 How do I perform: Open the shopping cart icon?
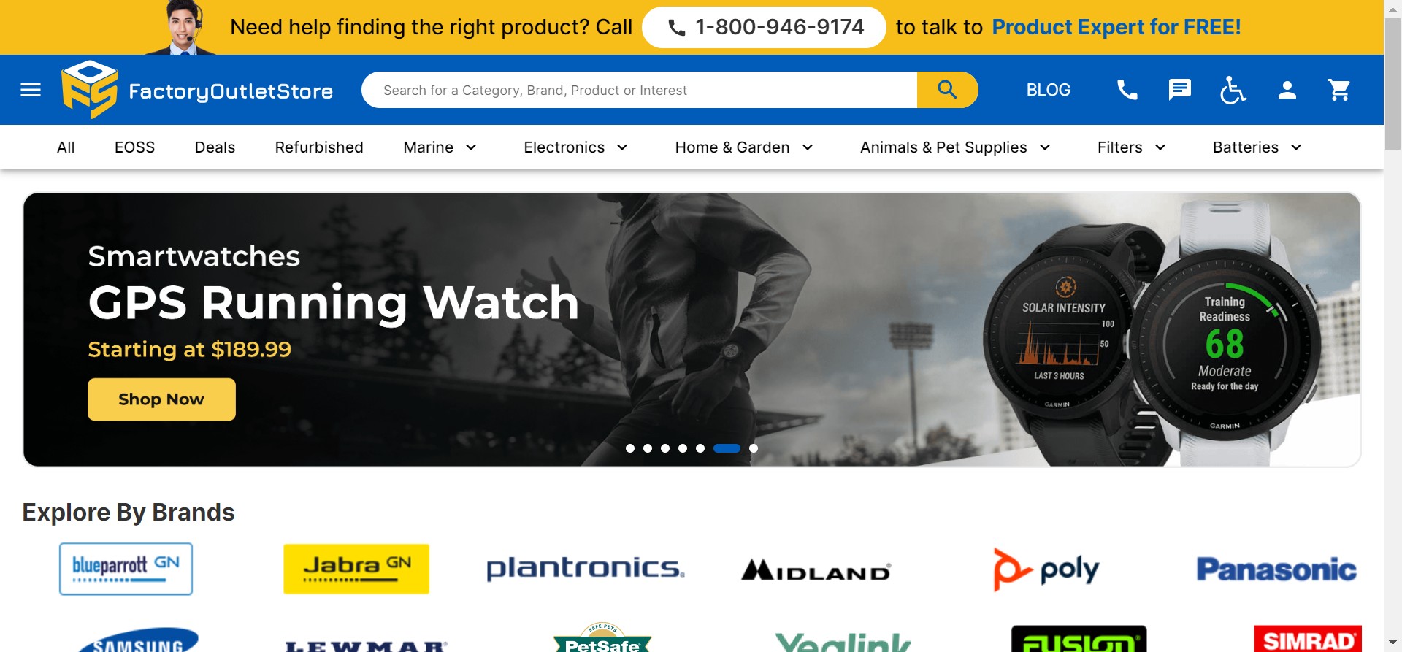pyautogui.click(x=1339, y=90)
